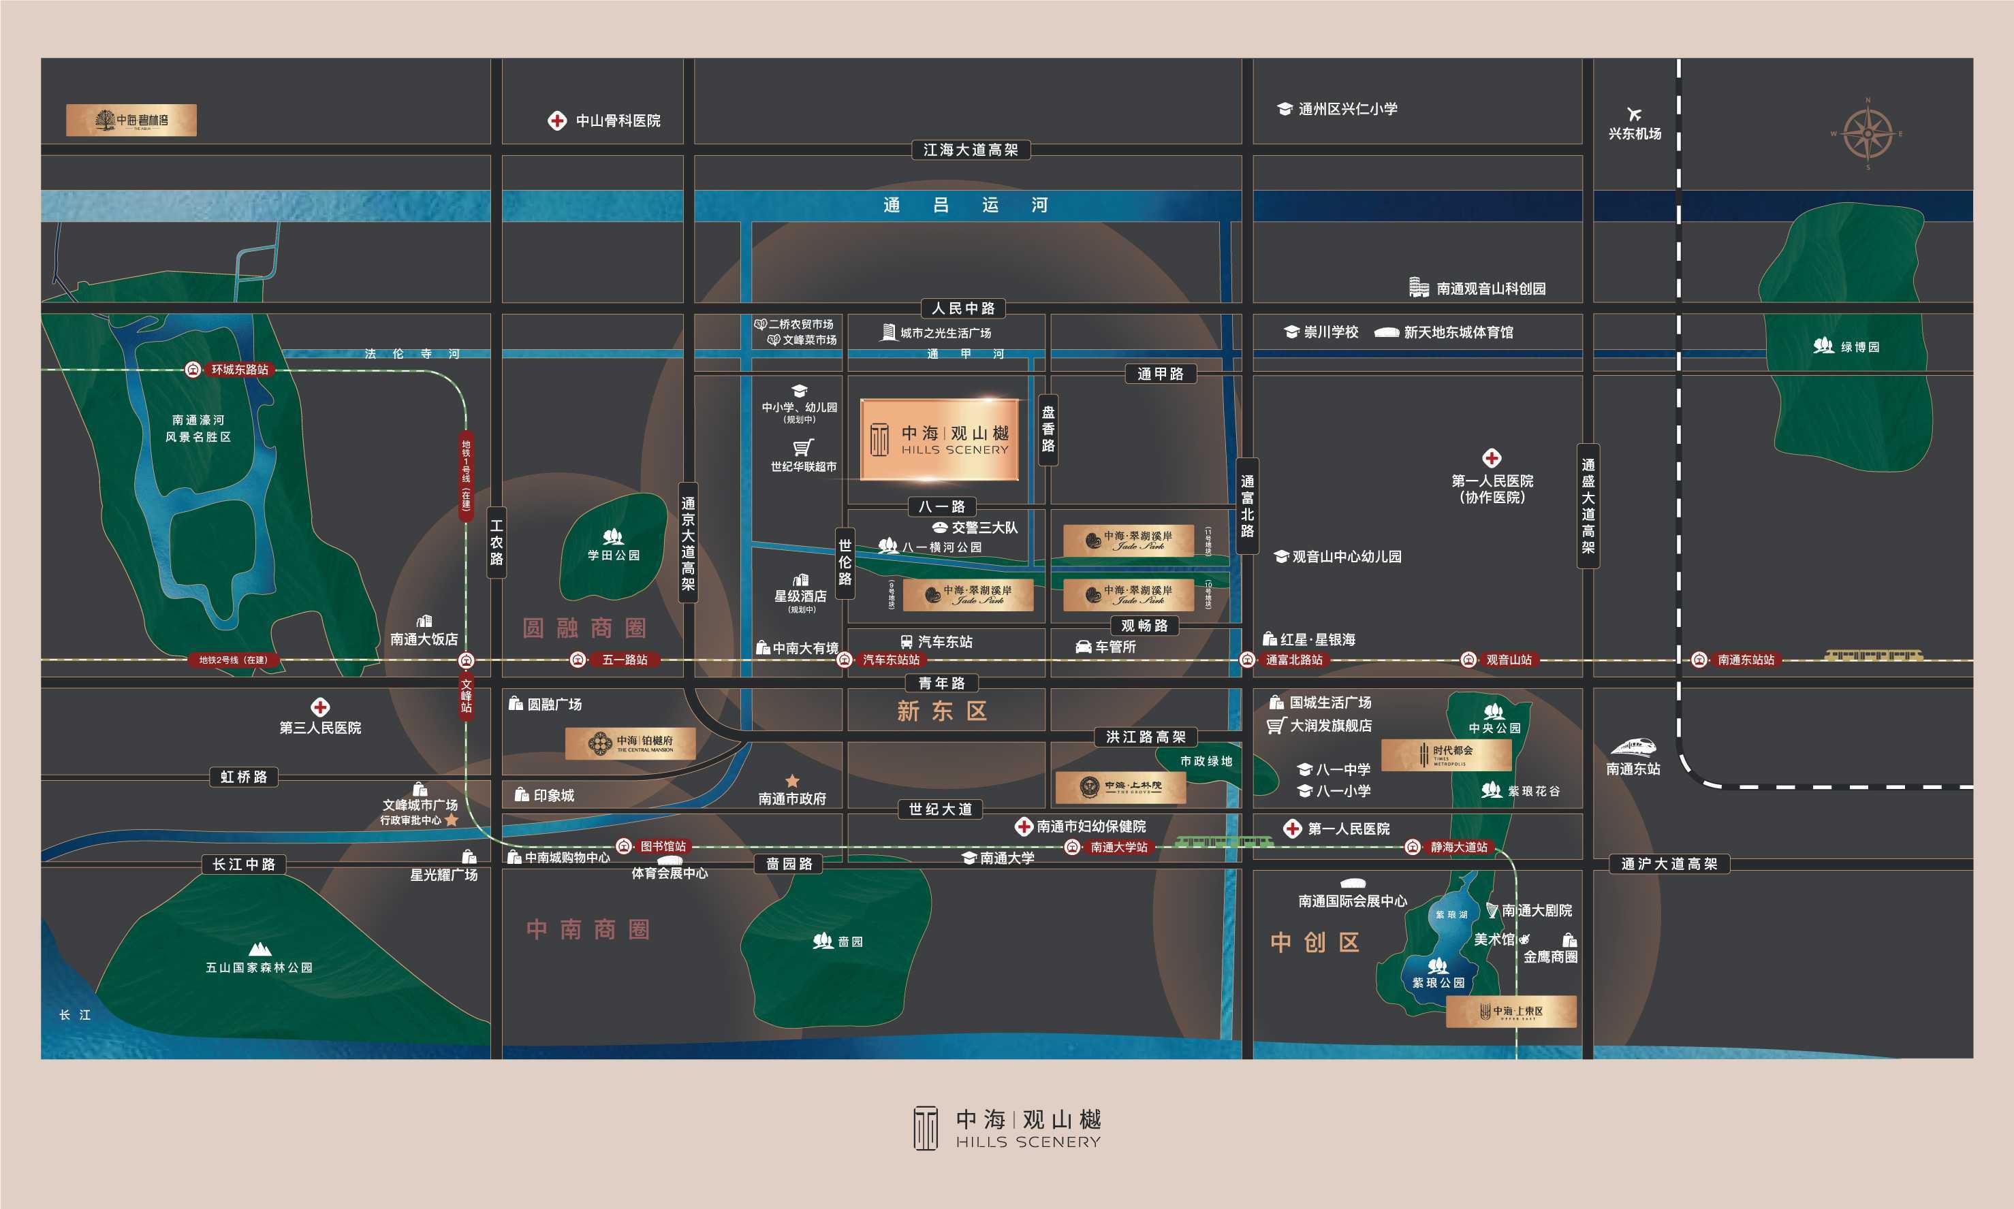Viewport: 2014px width, 1209px height.
Task: Click the tree icon at 绿博园
Action: coord(1823,346)
